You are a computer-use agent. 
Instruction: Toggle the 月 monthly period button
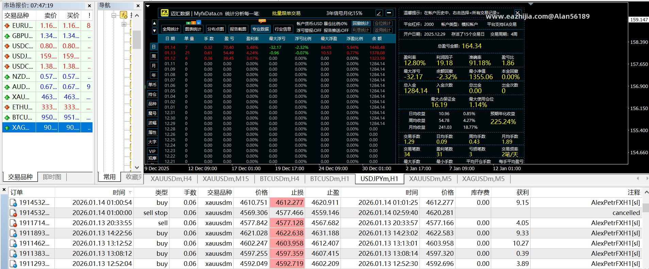pos(154,66)
